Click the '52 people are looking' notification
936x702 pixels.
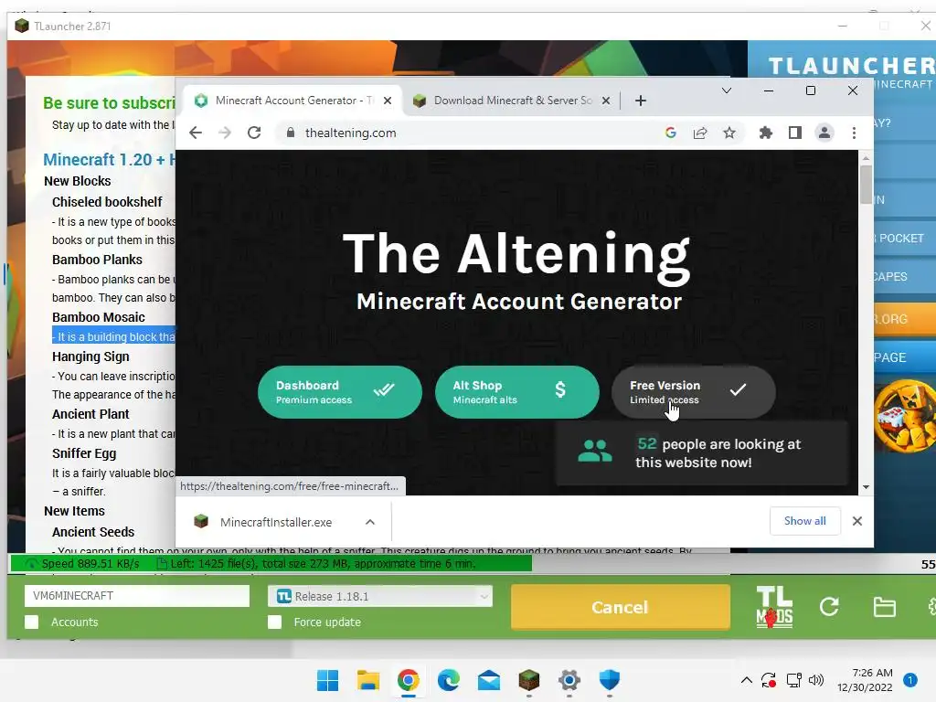click(701, 453)
